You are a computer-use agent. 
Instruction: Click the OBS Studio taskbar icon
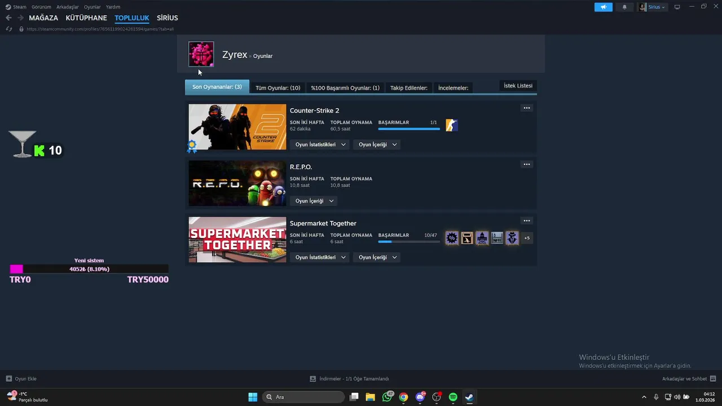437,397
